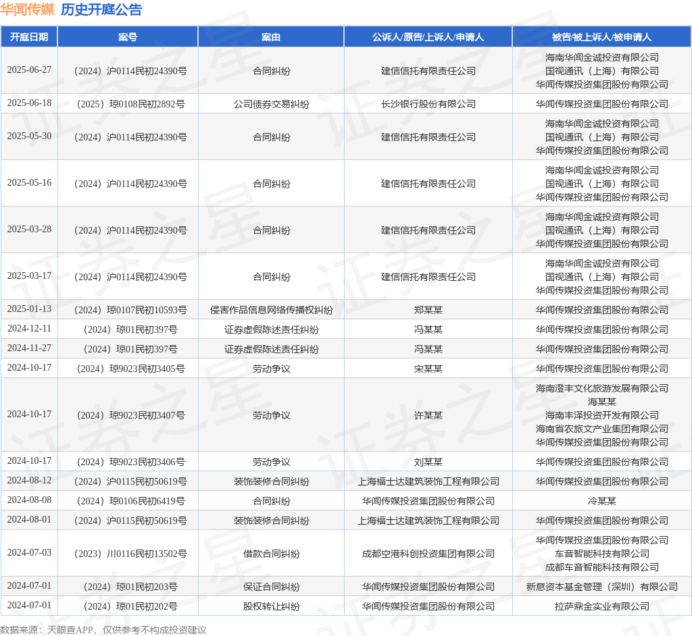Screen dimensions: 692x636
Task: Click date cell 2025-06-27
Action: [x=29, y=70]
